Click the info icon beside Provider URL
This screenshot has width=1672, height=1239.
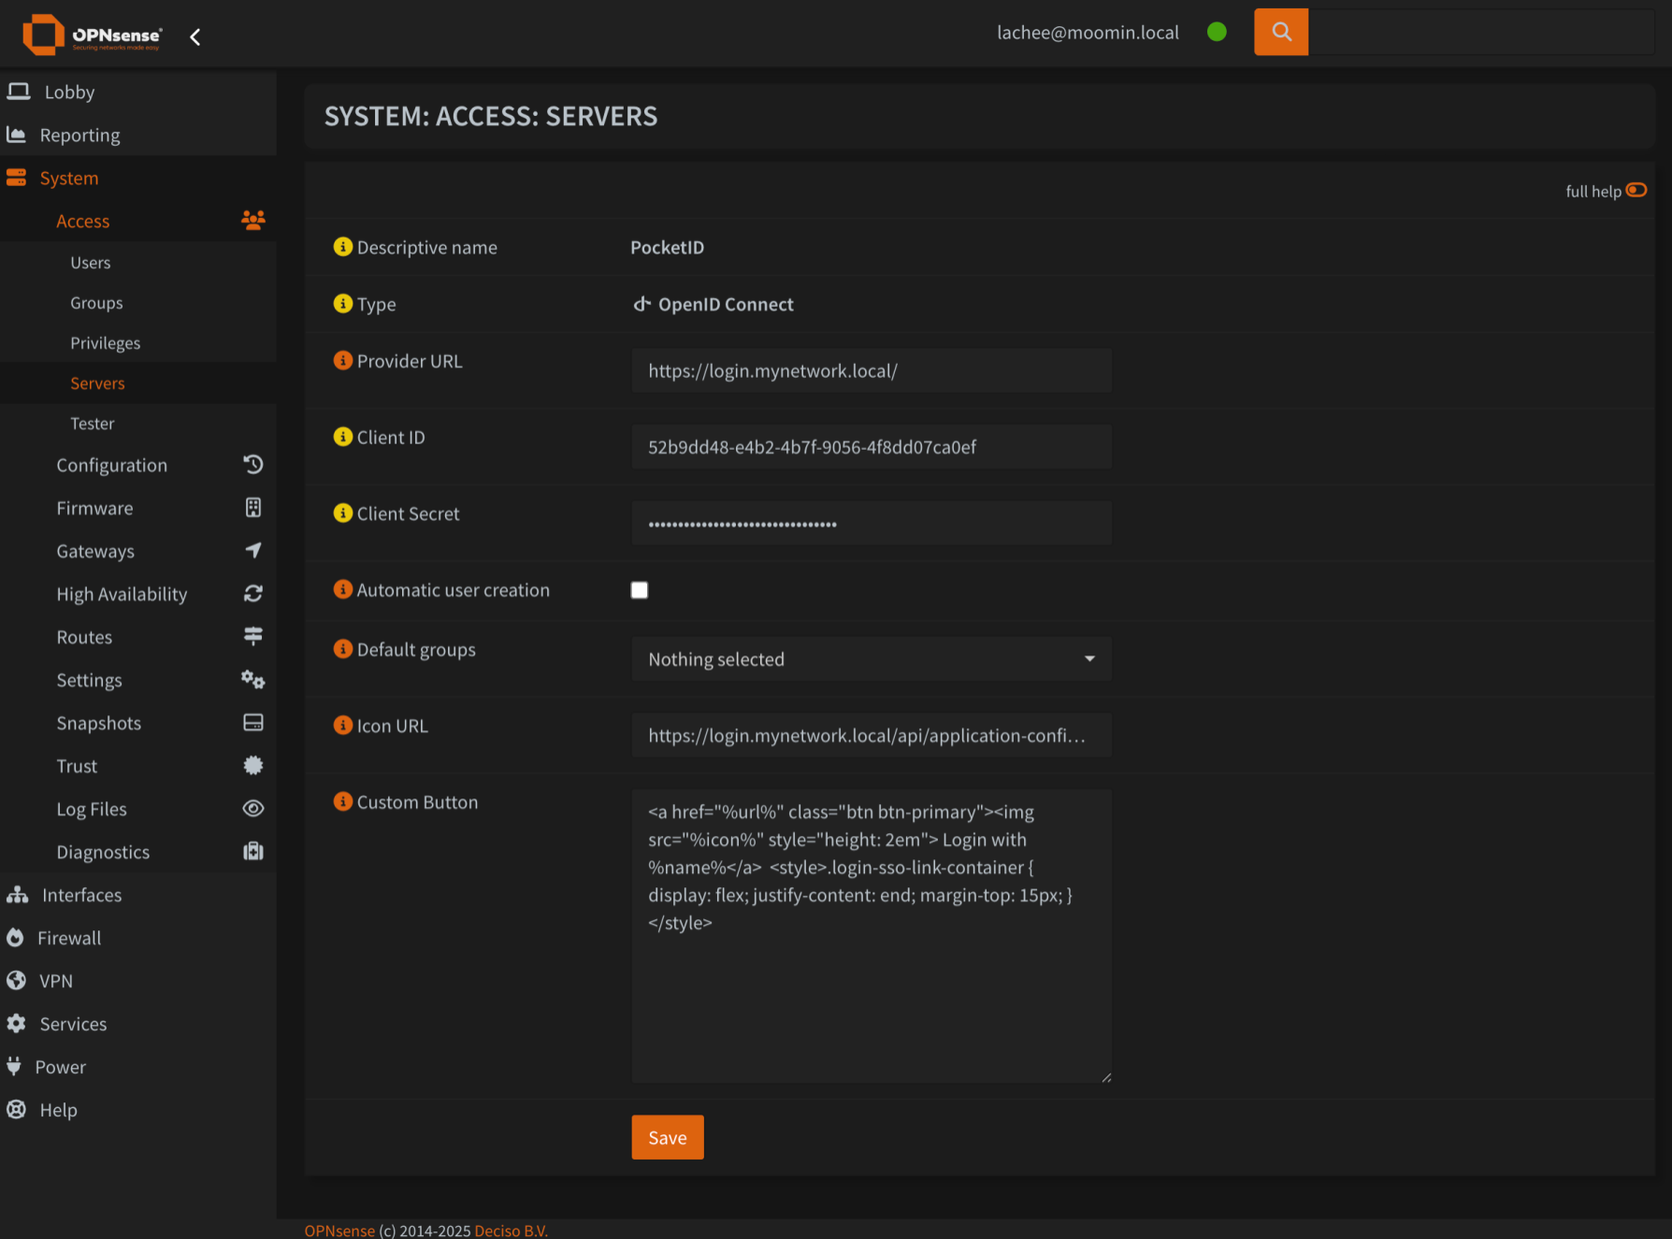click(x=342, y=360)
